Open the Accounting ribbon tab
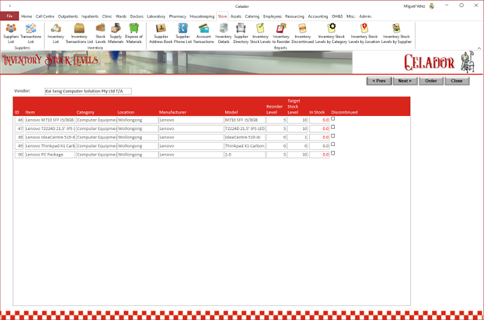 (318, 17)
